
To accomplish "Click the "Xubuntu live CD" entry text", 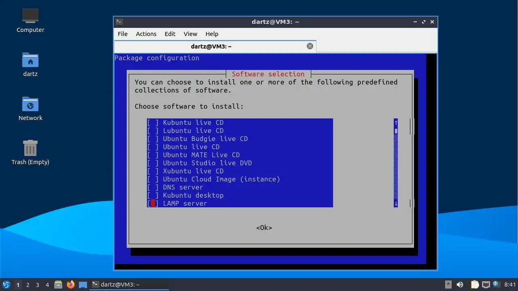I will 193,171.
